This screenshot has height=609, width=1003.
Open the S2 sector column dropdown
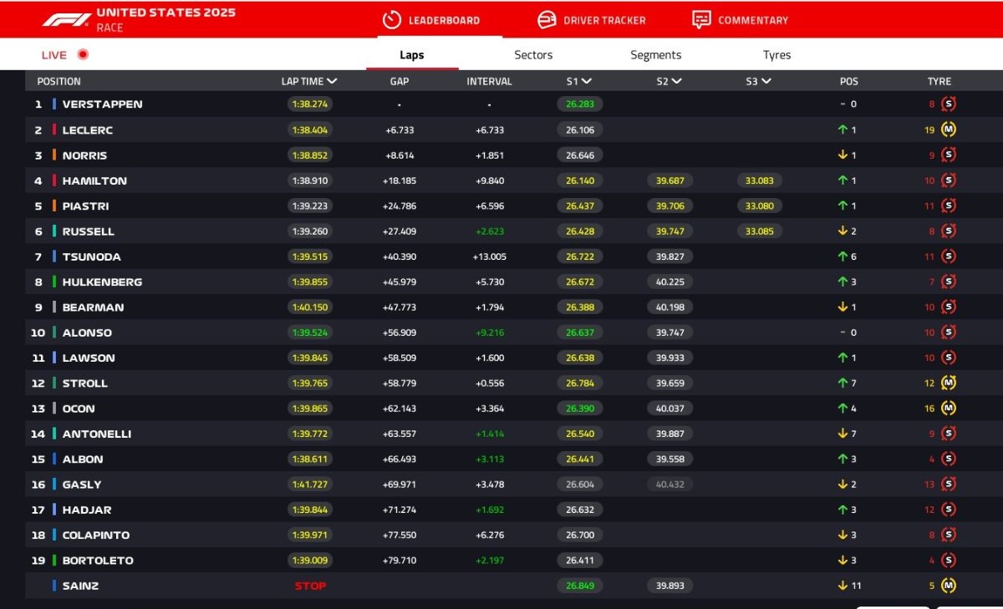[676, 81]
